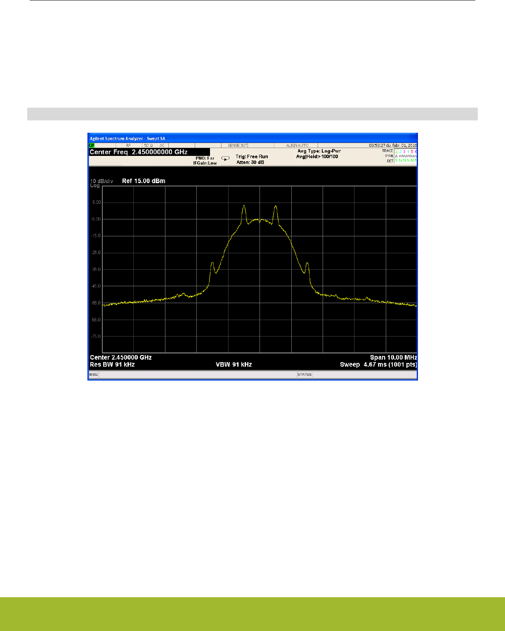Click the IFGain:Low setting

[x=205, y=163]
